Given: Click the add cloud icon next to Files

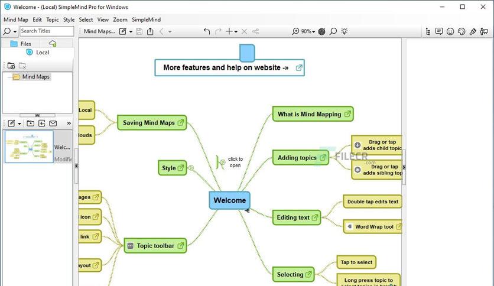Looking at the screenshot, I should (53, 44).
